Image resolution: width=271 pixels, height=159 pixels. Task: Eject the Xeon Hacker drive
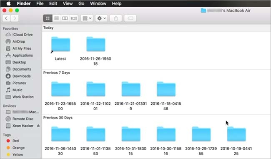coord(38,126)
